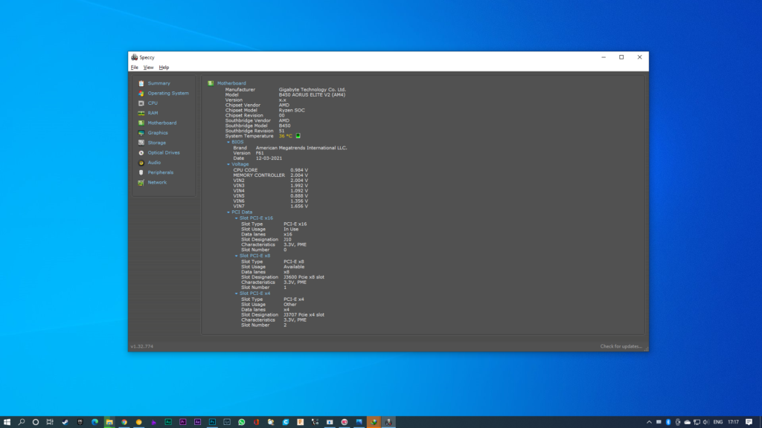Click the 17:17 taskbar clock
This screenshot has height=428, width=762.
733,422
